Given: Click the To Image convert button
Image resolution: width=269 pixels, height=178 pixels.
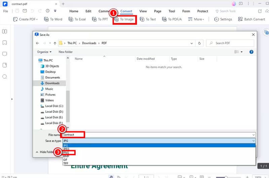Looking at the screenshot, I should point(124,19).
